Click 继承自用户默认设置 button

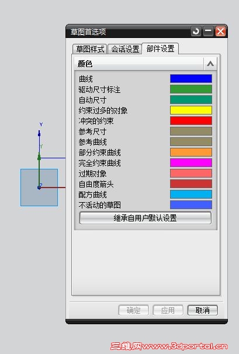(x=146, y=218)
